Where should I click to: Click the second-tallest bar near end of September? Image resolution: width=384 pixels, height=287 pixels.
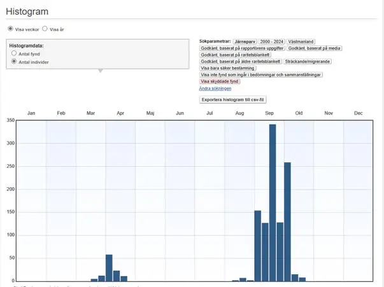tap(287, 221)
